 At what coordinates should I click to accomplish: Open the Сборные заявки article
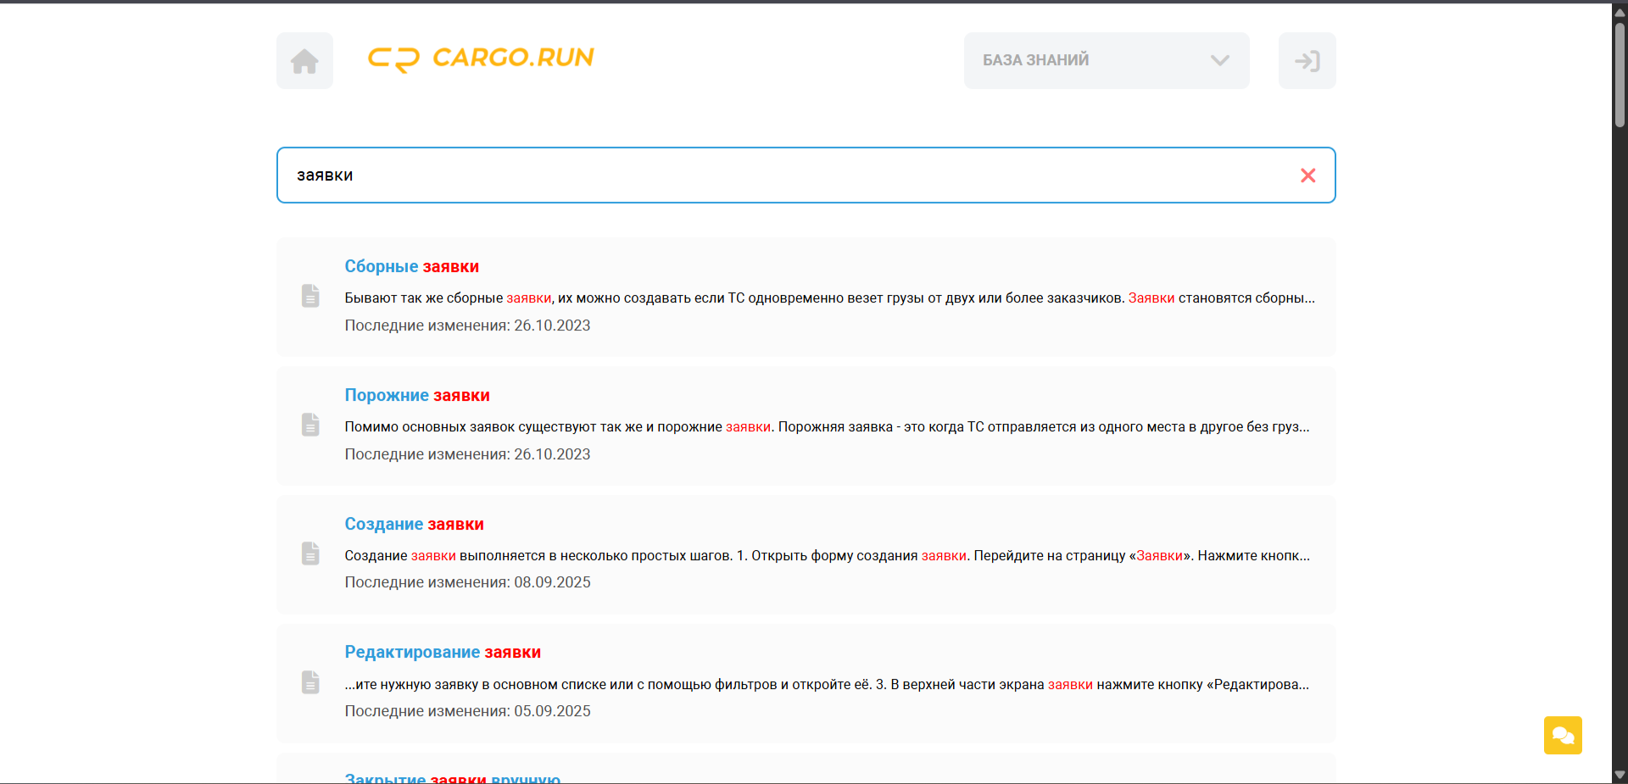point(411,266)
